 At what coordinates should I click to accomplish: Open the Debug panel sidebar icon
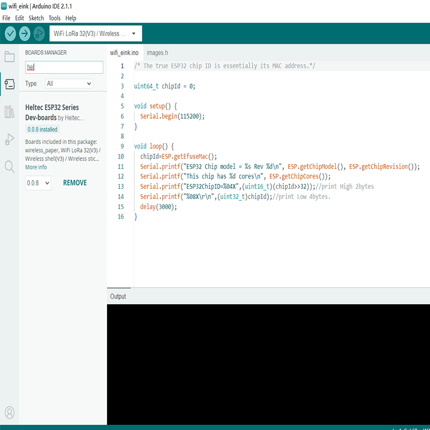(x=9, y=139)
